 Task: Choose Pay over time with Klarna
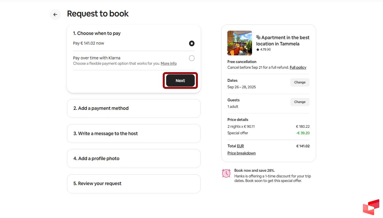click(192, 58)
